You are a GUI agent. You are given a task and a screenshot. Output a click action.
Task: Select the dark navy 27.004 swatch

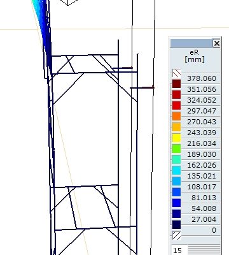click(176, 224)
